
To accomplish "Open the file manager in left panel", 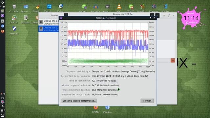I will point(3,11).
